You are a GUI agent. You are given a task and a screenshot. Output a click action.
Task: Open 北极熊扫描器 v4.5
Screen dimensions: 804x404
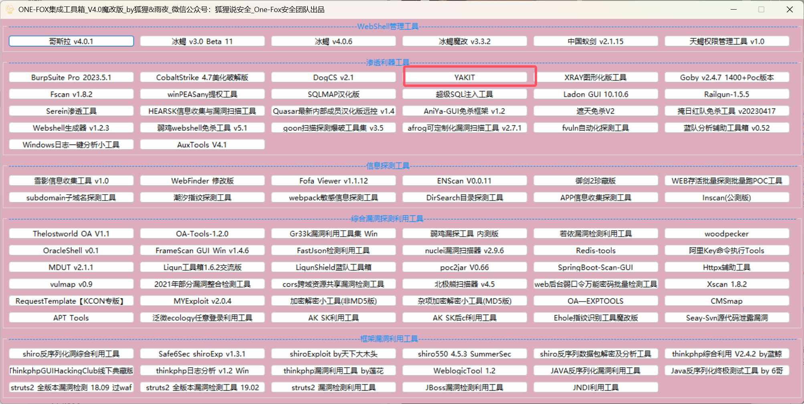tap(465, 284)
